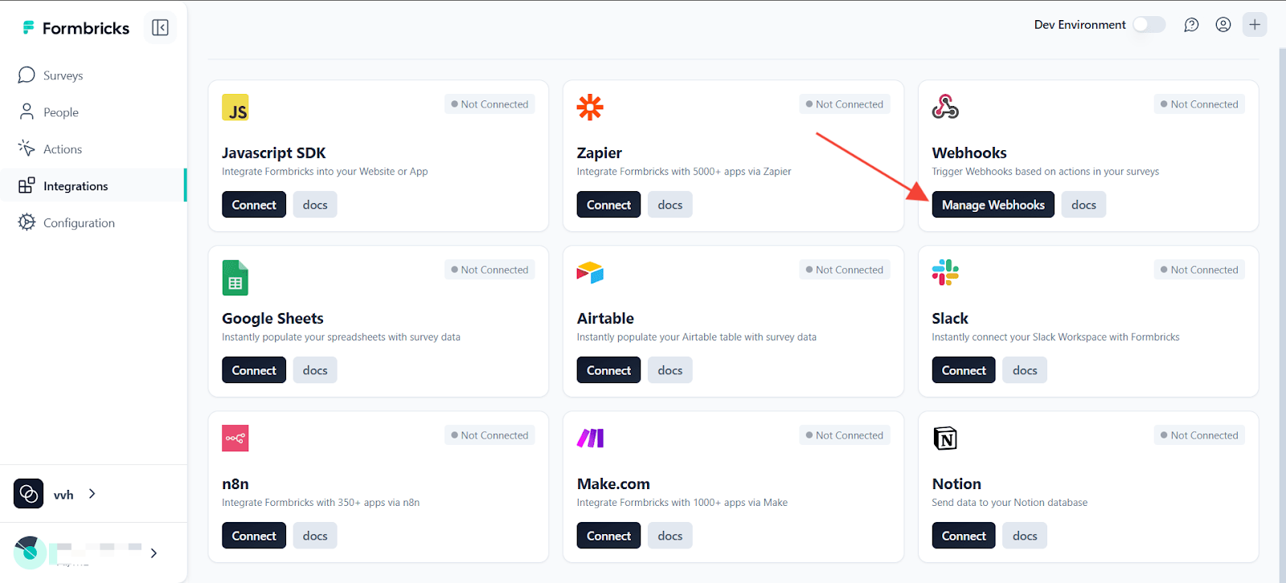Image resolution: width=1286 pixels, height=583 pixels.
Task: Open docs for Make.com
Action: pyautogui.click(x=670, y=536)
